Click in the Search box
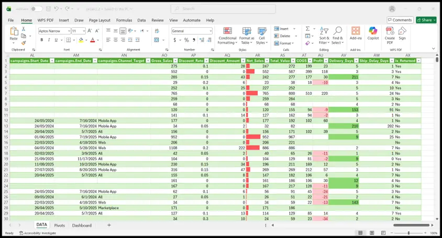The width and height of the screenshot is (442, 238). 223,9
